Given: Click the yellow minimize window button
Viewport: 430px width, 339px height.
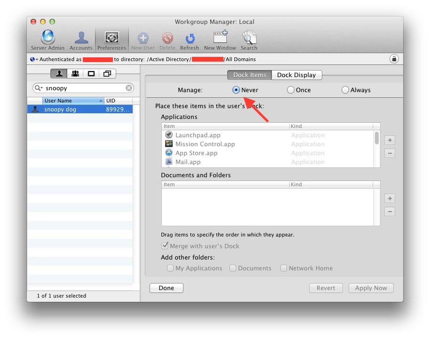Looking at the screenshot, I should click(x=43, y=22).
